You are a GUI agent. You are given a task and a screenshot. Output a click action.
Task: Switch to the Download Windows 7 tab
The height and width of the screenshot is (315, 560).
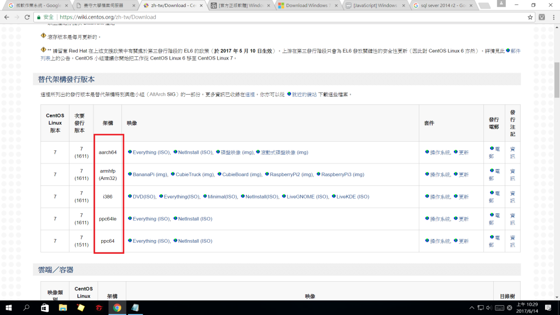click(307, 5)
